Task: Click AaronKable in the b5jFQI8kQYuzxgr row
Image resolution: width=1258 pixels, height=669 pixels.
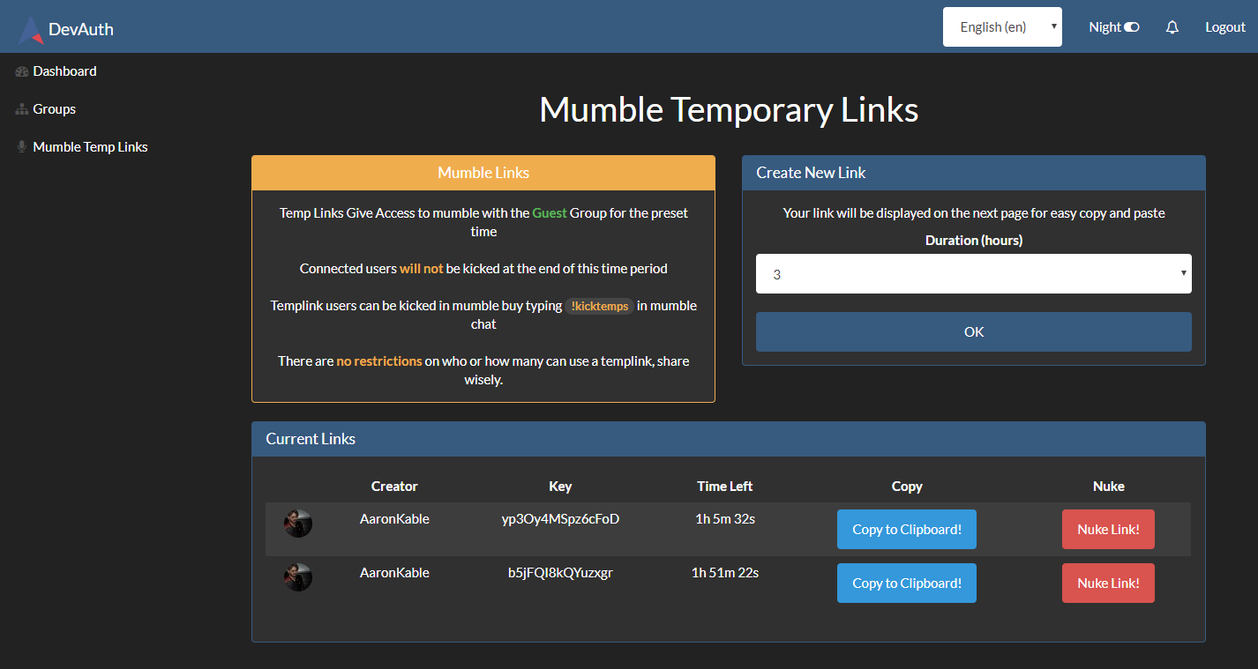Action: click(394, 573)
